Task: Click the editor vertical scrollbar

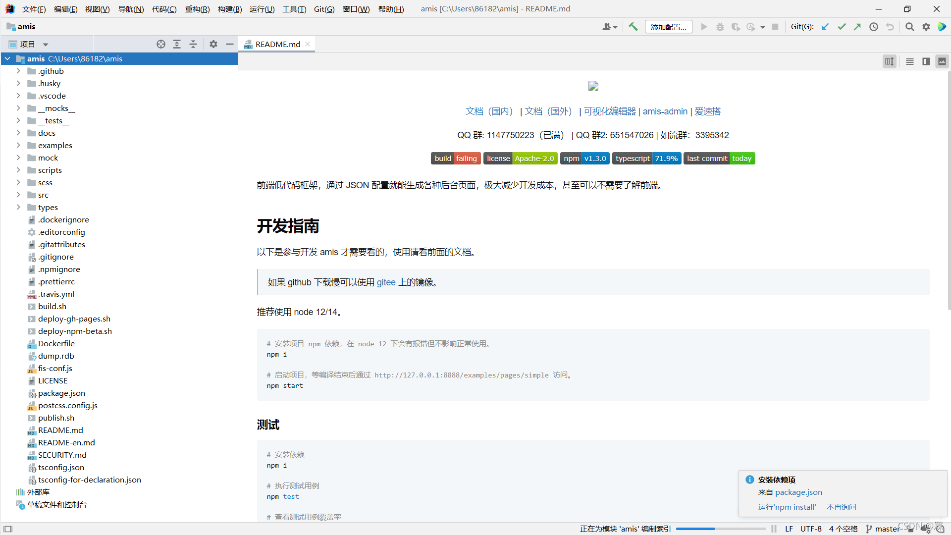Action: point(949,191)
